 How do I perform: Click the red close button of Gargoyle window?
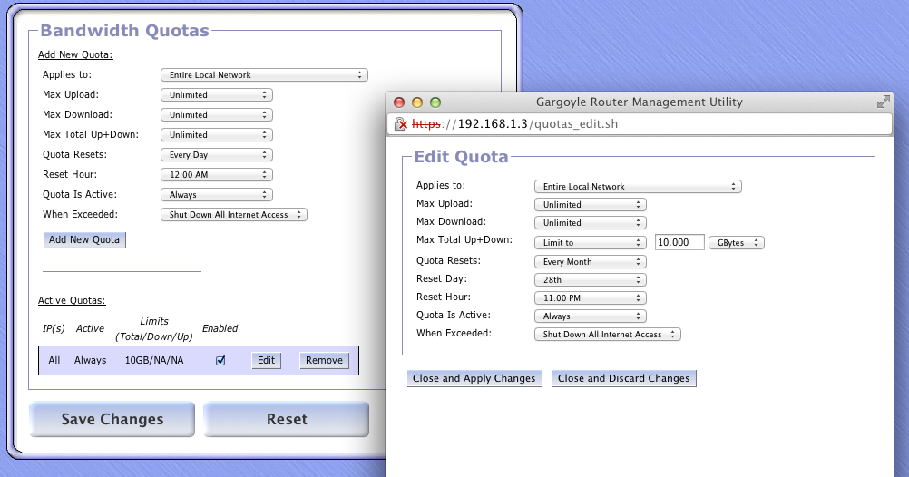[x=399, y=102]
